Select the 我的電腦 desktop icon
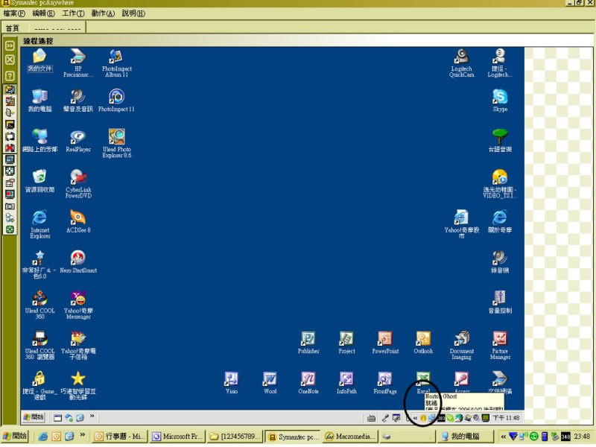Image resolution: width=596 pixels, height=447 pixels. [x=39, y=101]
